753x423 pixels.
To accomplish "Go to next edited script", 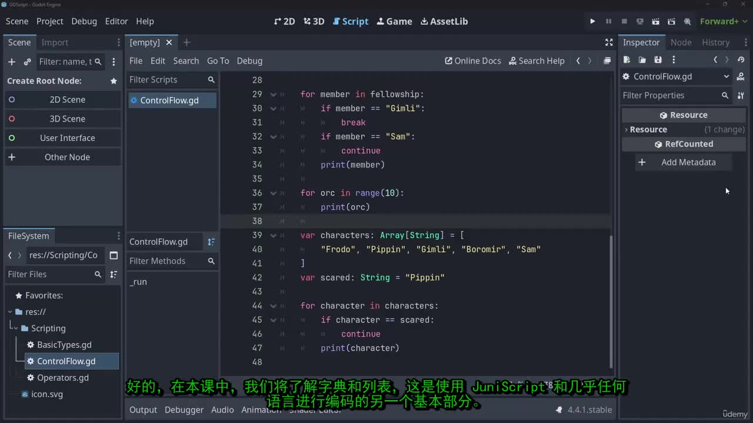I will tap(590, 61).
